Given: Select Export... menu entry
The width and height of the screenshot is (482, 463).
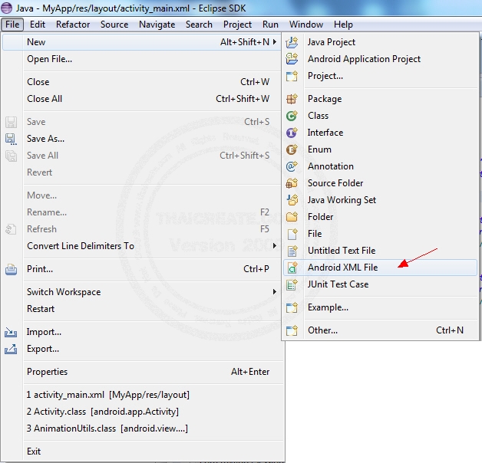Looking at the screenshot, I should tap(142, 349).
